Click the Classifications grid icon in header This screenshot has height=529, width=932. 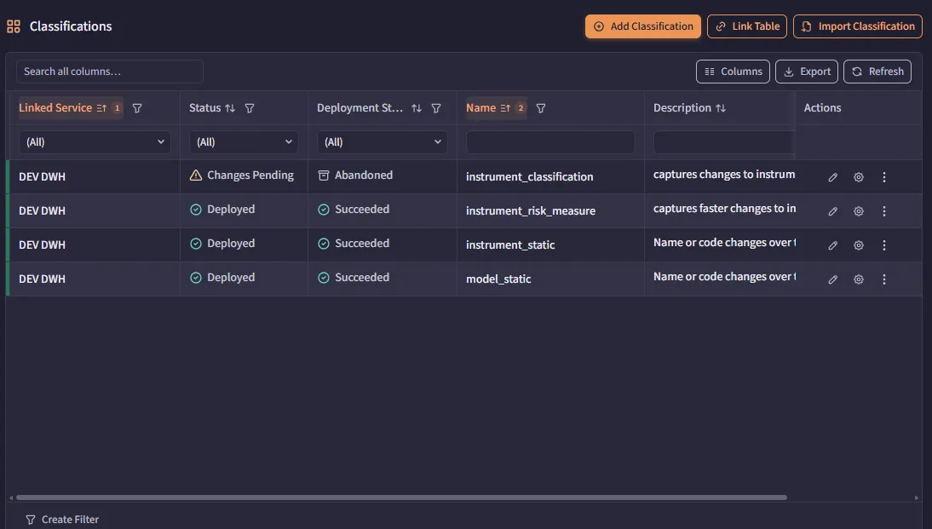pos(13,26)
